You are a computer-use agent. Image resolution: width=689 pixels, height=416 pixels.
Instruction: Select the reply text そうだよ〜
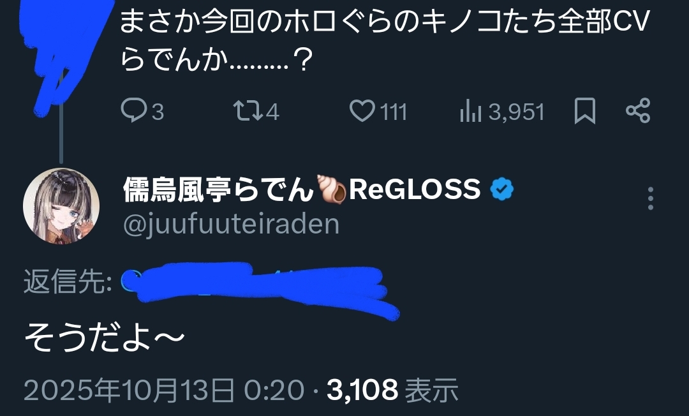(104, 338)
